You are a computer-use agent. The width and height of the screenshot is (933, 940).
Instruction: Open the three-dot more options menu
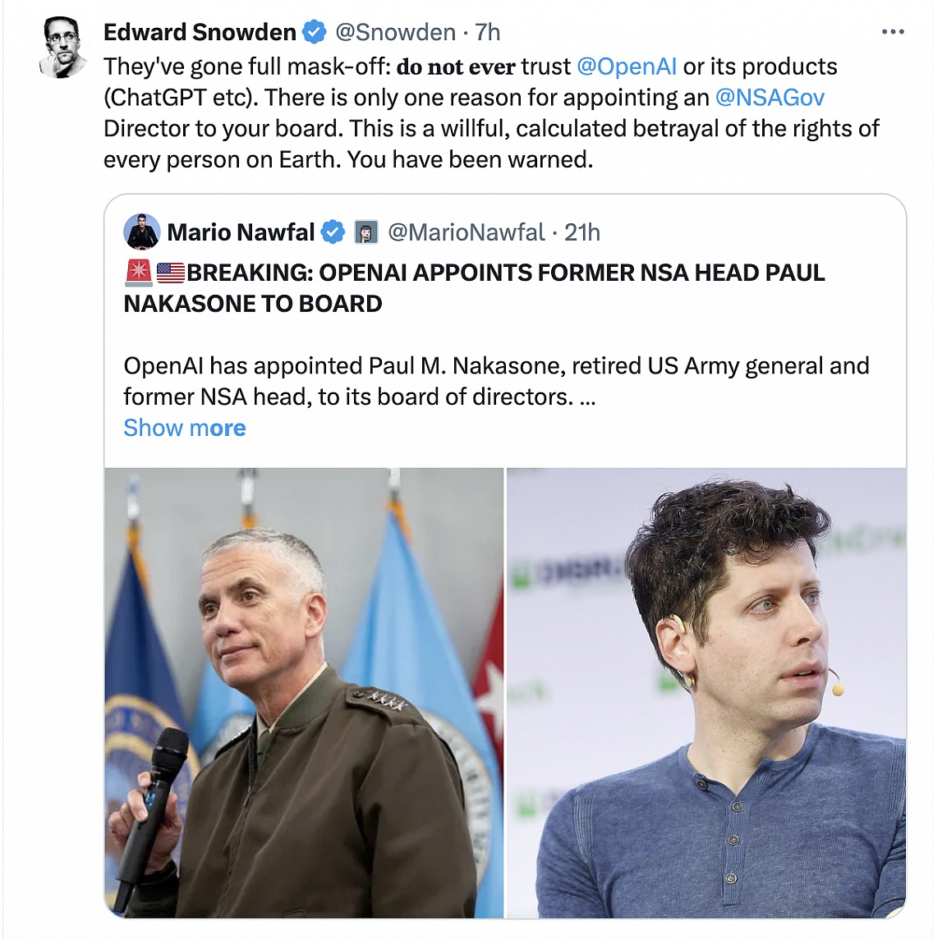(892, 32)
